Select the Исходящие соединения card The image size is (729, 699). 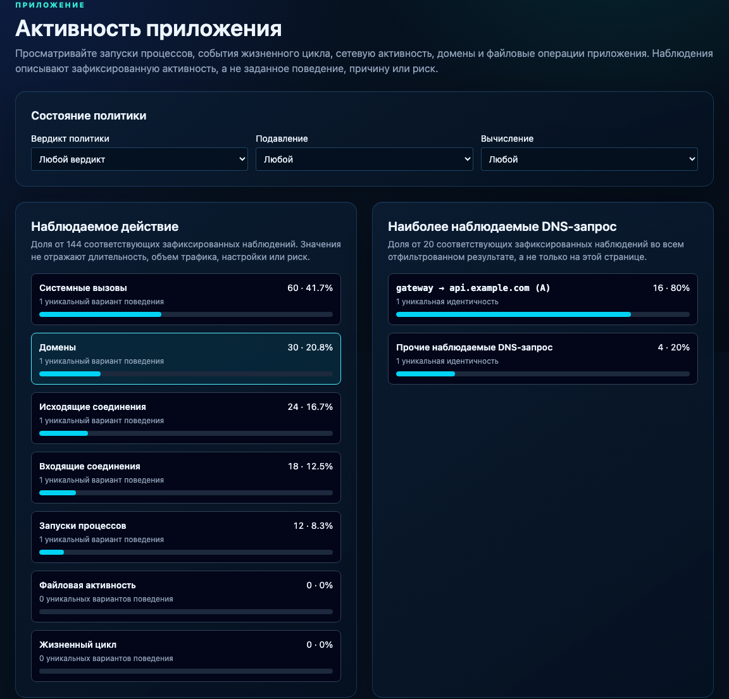186,418
